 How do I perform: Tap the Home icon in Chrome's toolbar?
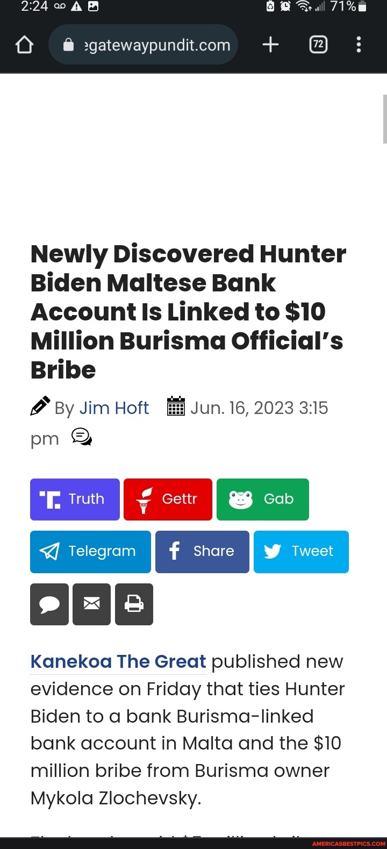pos(24,45)
